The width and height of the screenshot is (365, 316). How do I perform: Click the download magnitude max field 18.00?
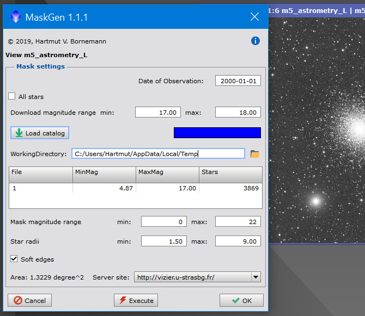[x=238, y=112]
